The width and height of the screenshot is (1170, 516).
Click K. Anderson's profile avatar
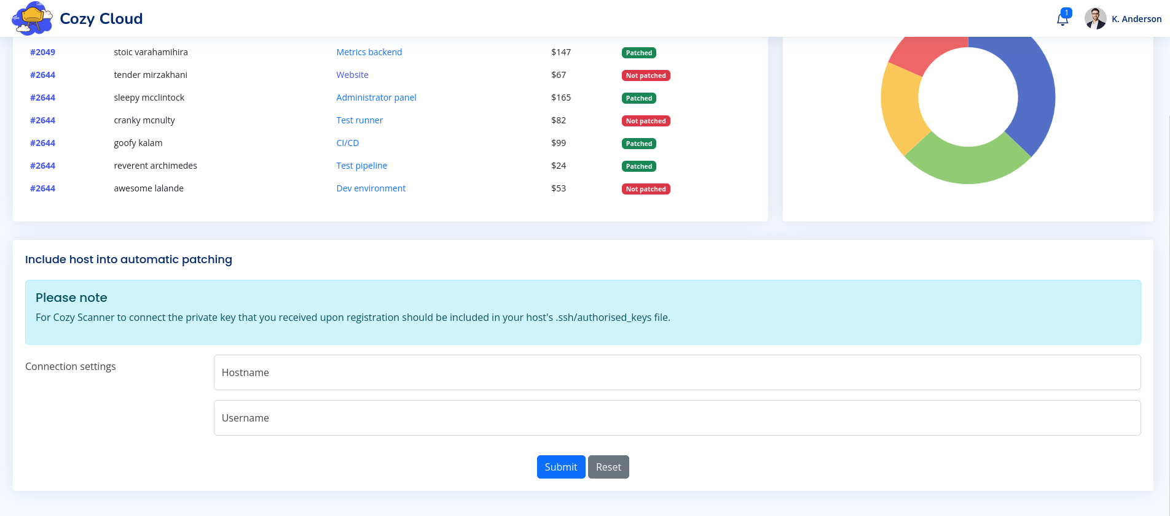coord(1095,18)
